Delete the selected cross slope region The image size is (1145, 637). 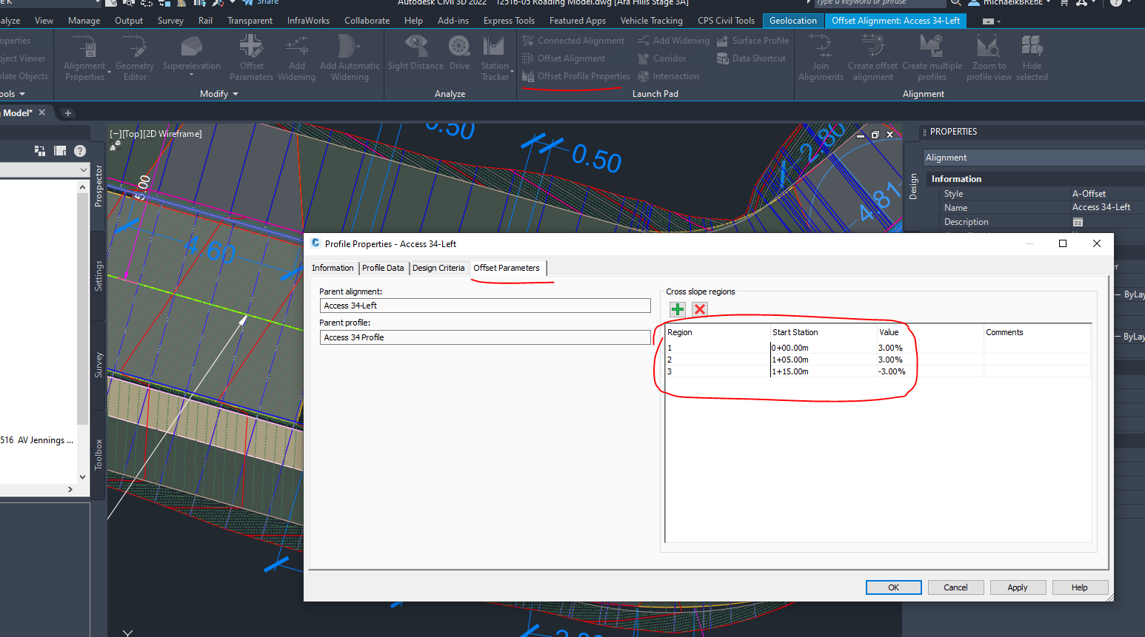pyautogui.click(x=699, y=309)
